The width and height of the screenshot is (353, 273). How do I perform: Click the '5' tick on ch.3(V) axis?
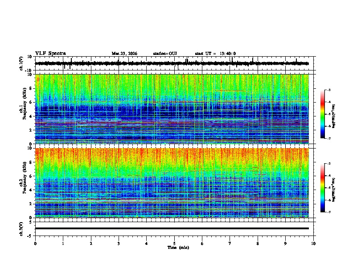pos(31,222)
